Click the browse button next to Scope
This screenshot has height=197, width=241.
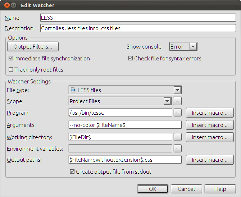(x=177, y=101)
